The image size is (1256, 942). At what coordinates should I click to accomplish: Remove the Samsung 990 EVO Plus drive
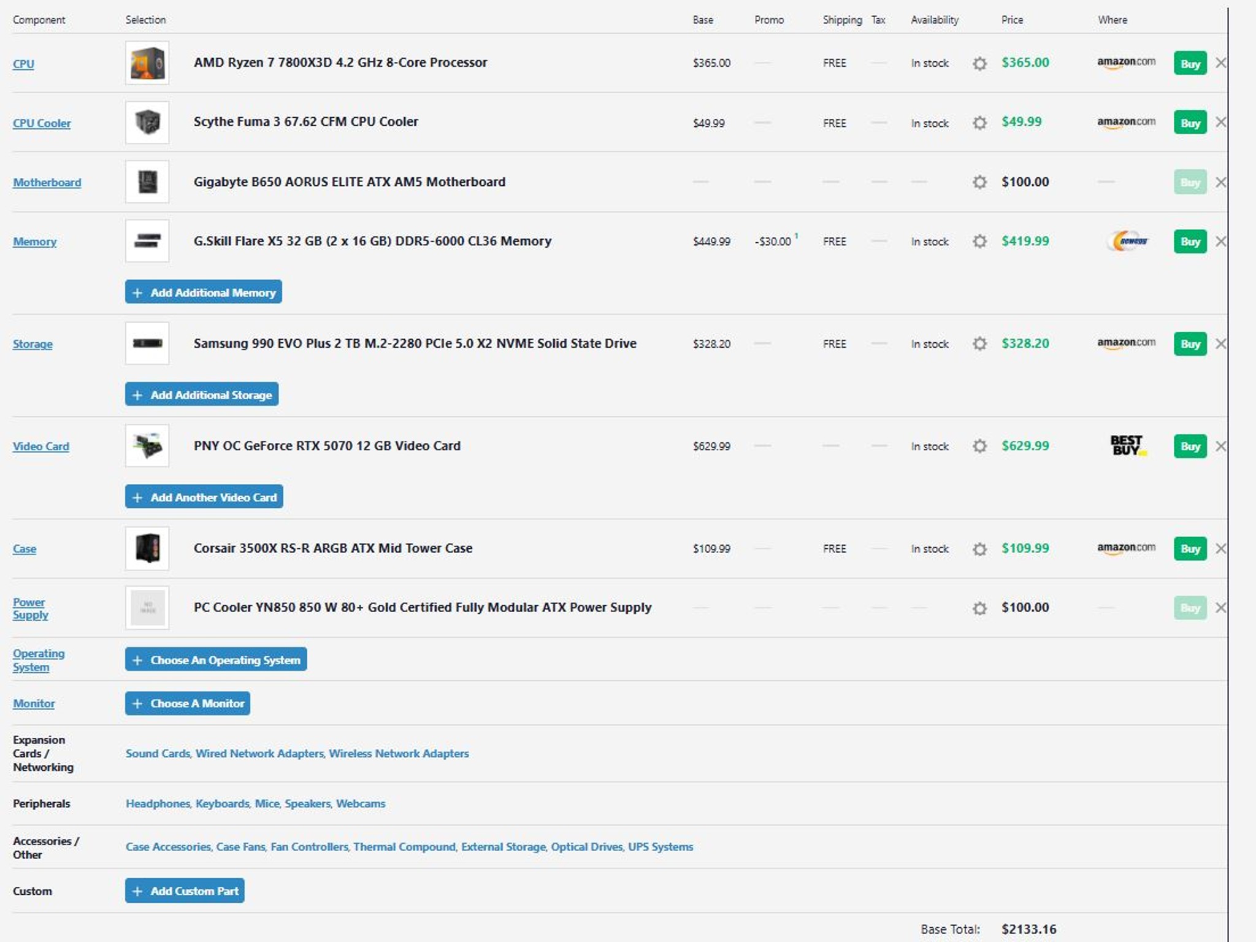(x=1220, y=343)
